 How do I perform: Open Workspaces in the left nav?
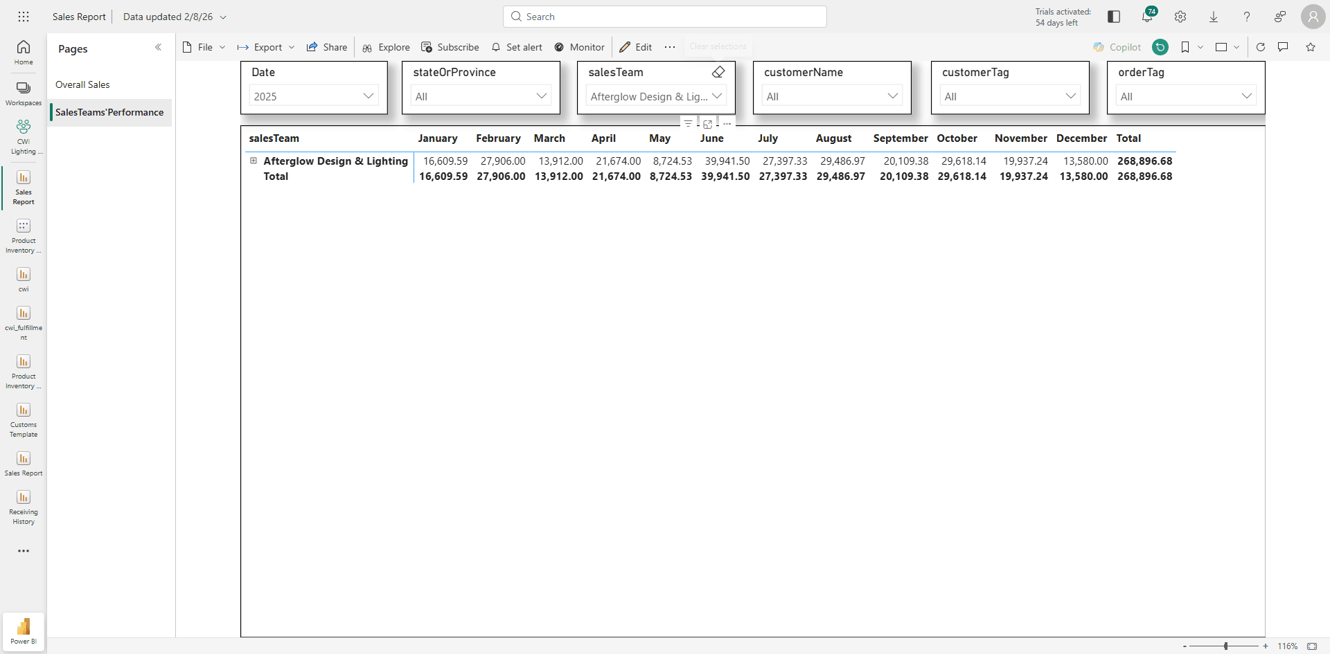[24, 93]
